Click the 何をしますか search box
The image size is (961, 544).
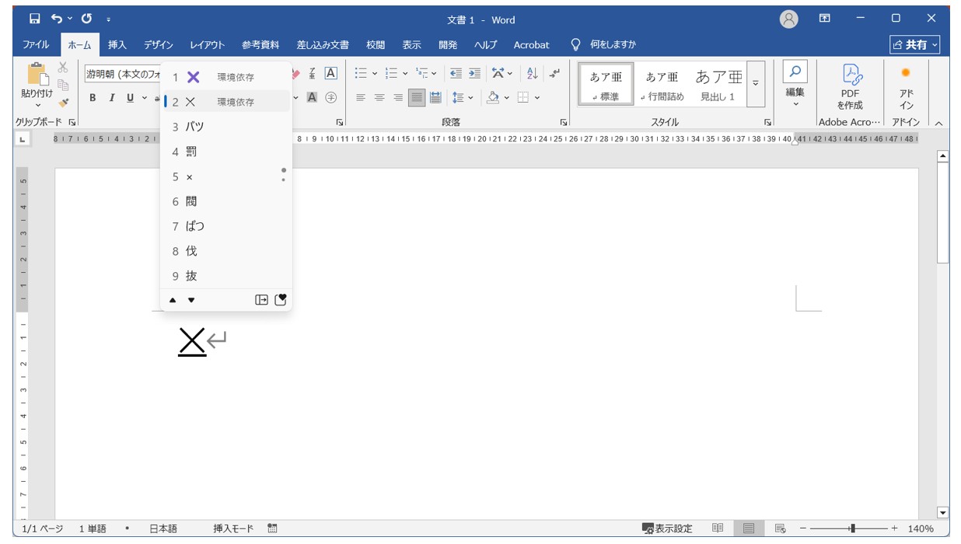(604, 44)
